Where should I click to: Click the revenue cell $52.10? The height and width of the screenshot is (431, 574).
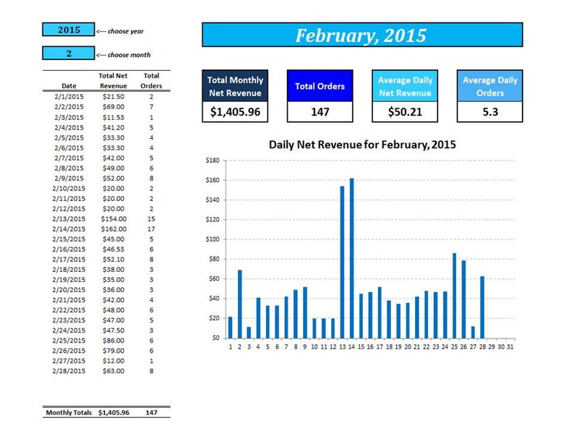coord(113,260)
